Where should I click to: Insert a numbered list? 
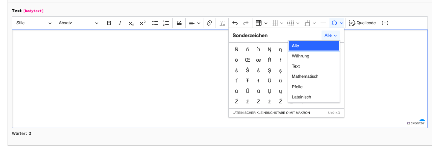[x=166, y=23]
